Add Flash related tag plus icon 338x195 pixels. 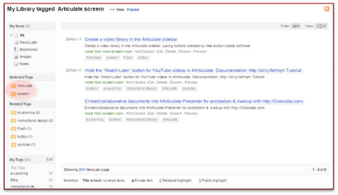click(x=13, y=129)
